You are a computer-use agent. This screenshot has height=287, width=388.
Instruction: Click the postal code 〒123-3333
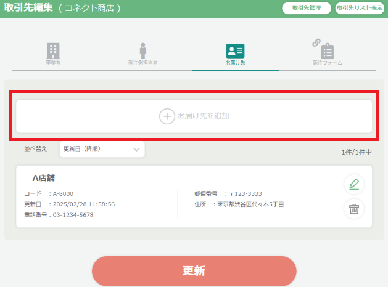pos(246,193)
